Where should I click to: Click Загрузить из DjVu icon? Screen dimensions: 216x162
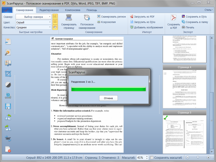pyautogui.click(x=132, y=22)
